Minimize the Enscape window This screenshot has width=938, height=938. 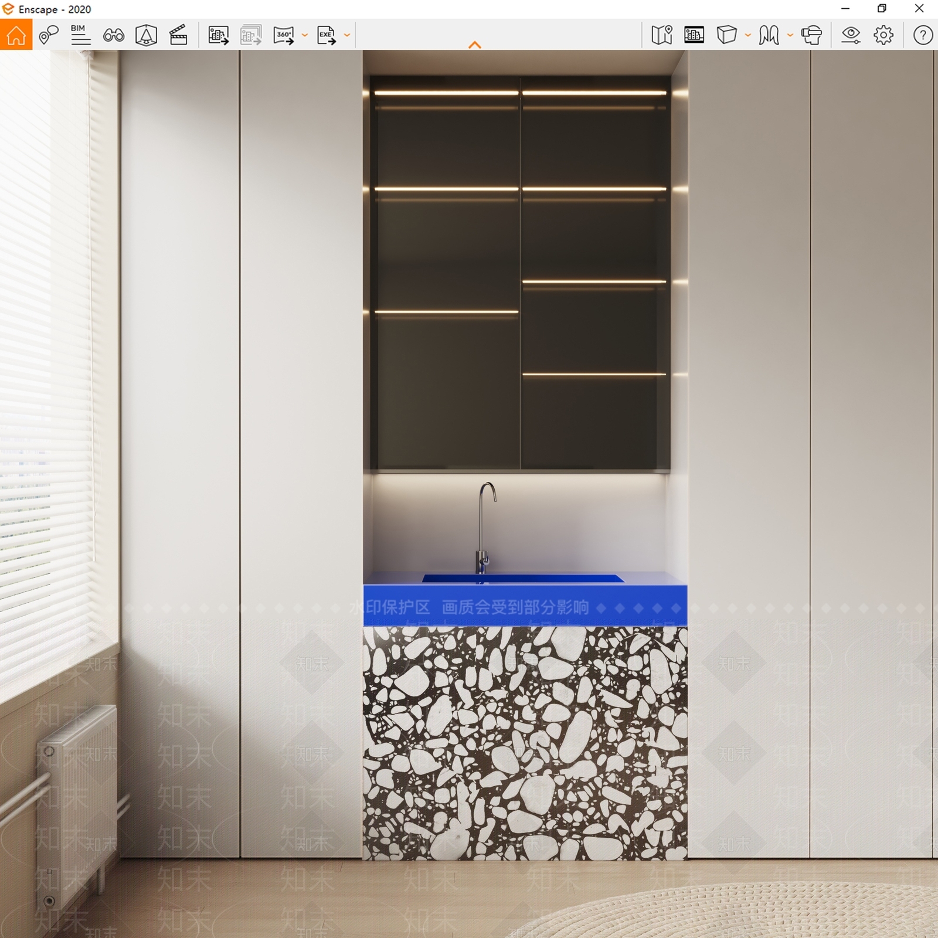pyautogui.click(x=845, y=9)
